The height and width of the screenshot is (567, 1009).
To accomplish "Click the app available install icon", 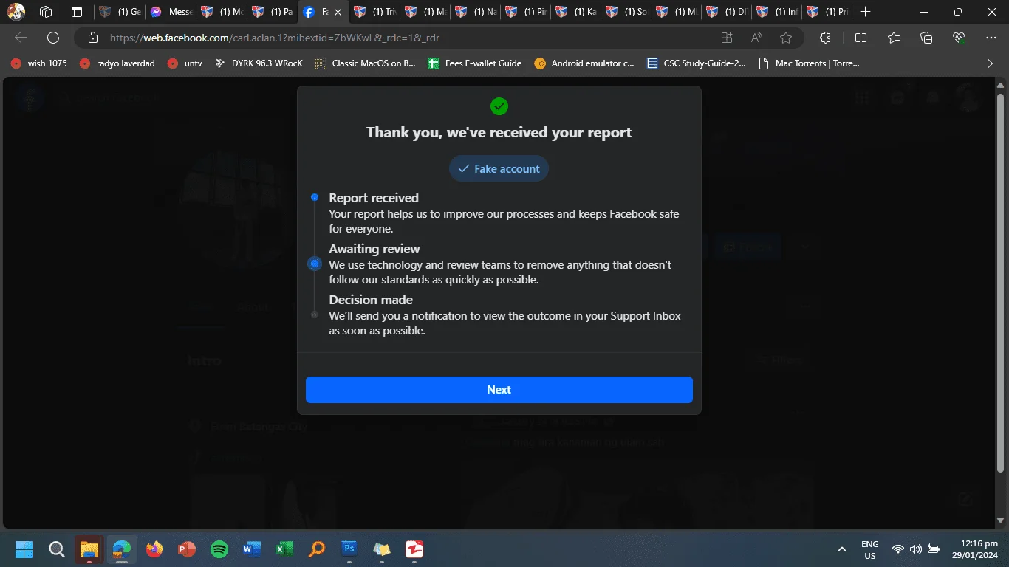I will [x=727, y=38].
